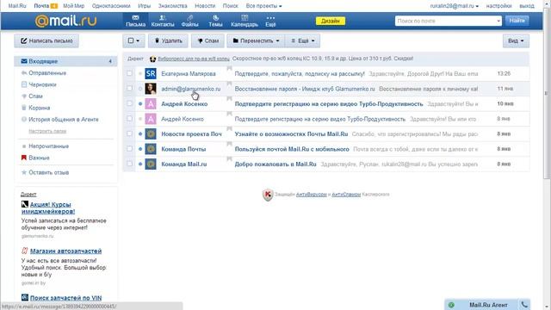Click Оставить отзыв link
Image resolution: width=551 pixels, height=310 pixels.
[x=48, y=172]
